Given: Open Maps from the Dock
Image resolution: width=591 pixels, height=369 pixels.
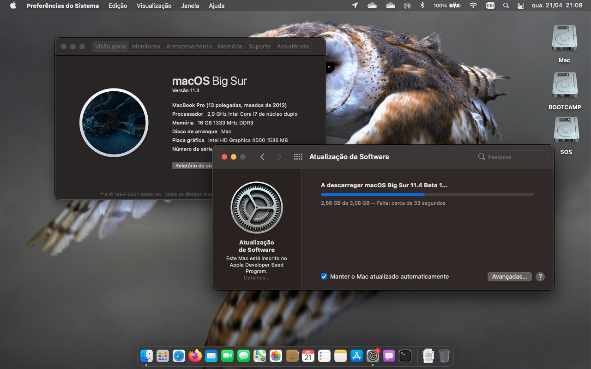Looking at the screenshot, I should click(259, 356).
